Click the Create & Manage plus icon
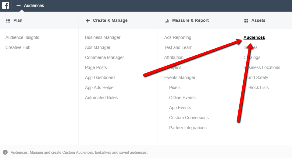The width and height of the screenshot is (292, 158). (88, 21)
